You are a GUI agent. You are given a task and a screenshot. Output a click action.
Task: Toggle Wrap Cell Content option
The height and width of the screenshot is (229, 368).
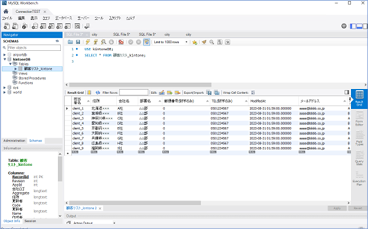click(253, 93)
